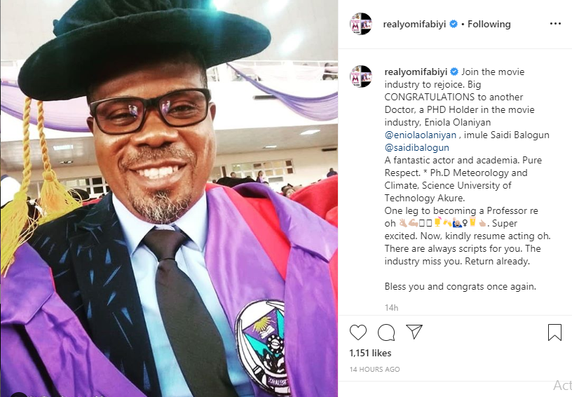Click the 14 HOURS AGO timestamp
Image resolution: width=572 pixels, height=397 pixels.
(374, 369)
